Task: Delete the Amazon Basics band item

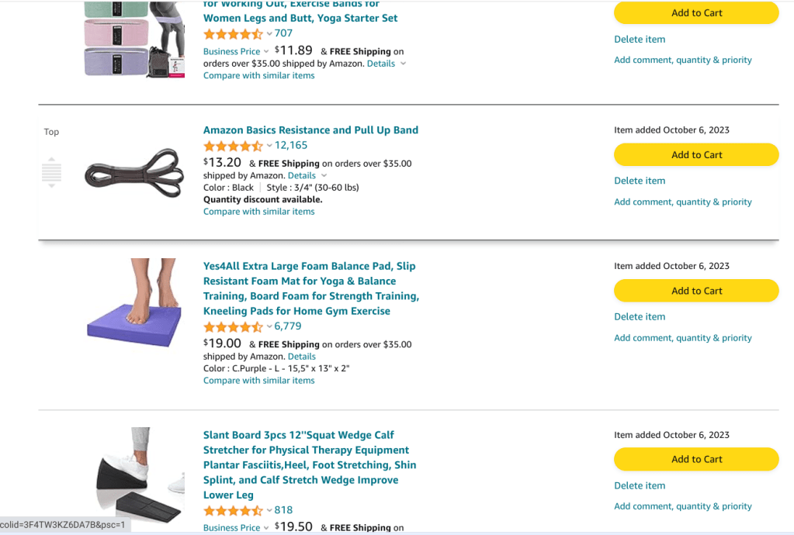Action: tap(639, 180)
